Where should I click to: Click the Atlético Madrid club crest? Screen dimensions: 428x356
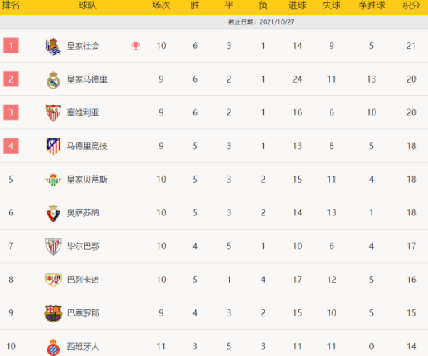(x=53, y=146)
